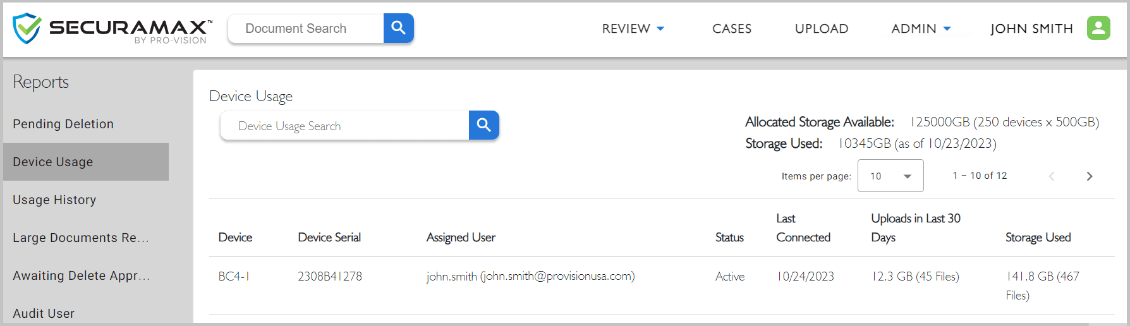
Task: Go to the next page of results
Action: 1089,176
